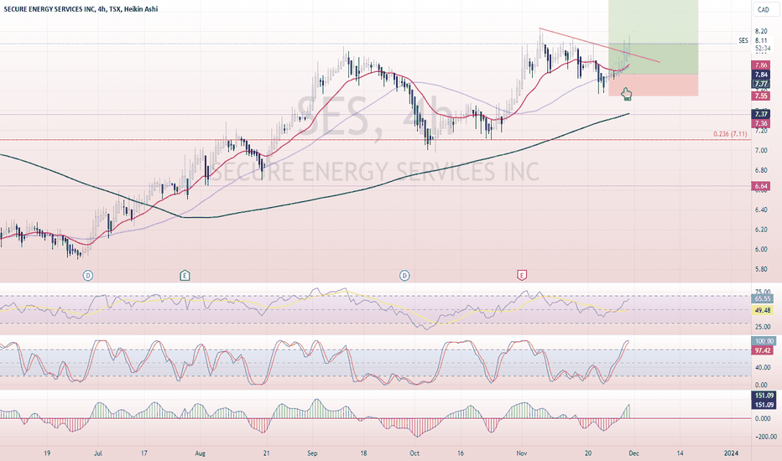Click the red earnings E marker near November
The height and width of the screenshot is (461, 782).
522,275
